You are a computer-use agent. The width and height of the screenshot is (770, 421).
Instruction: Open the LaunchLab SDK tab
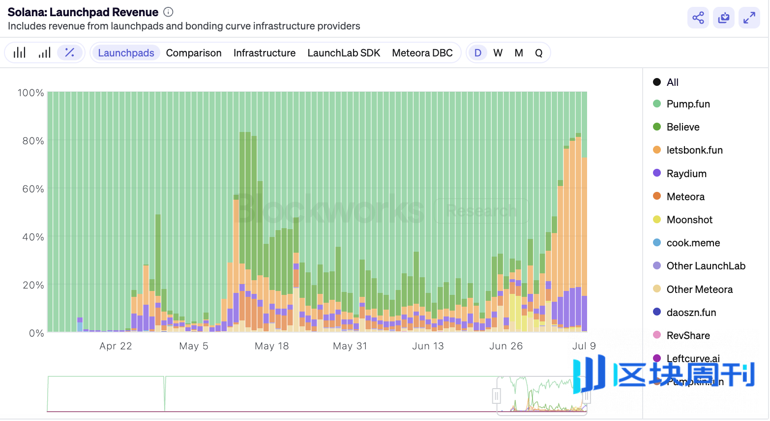click(x=344, y=53)
